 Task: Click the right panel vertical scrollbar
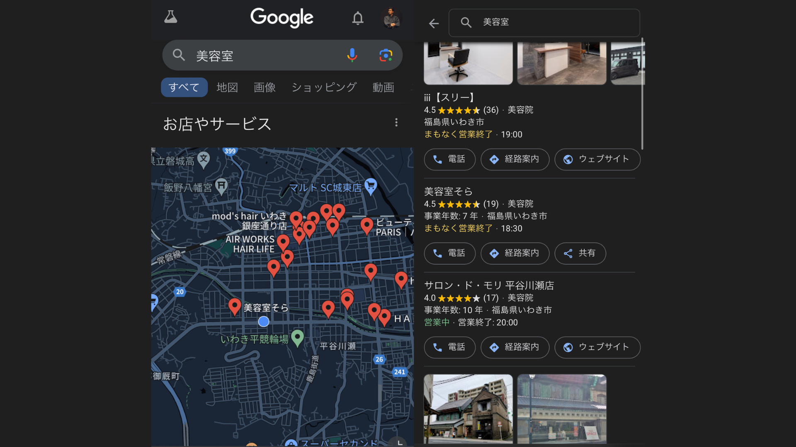642,94
